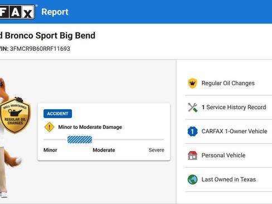The height and width of the screenshot is (204, 272).
Task: Click the oil can shield icon
Action: point(192,83)
